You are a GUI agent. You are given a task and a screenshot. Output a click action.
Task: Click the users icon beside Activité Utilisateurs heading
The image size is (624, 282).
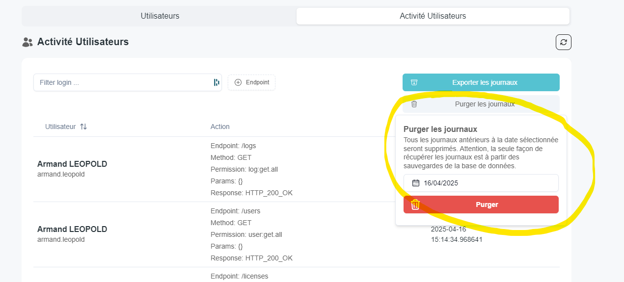tap(27, 42)
